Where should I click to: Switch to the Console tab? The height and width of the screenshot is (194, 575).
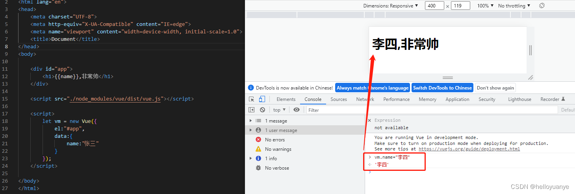(313, 99)
